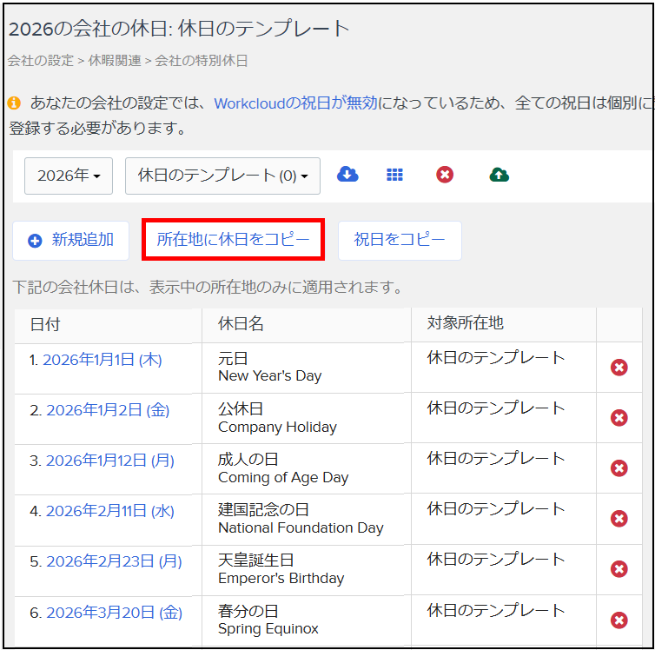Delete the 元日 holiday row
The image size is (655, 650).
click(619, 368)
